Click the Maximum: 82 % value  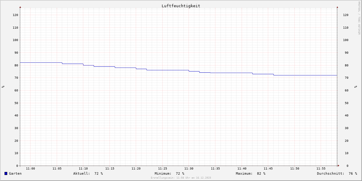pos(251,173)
